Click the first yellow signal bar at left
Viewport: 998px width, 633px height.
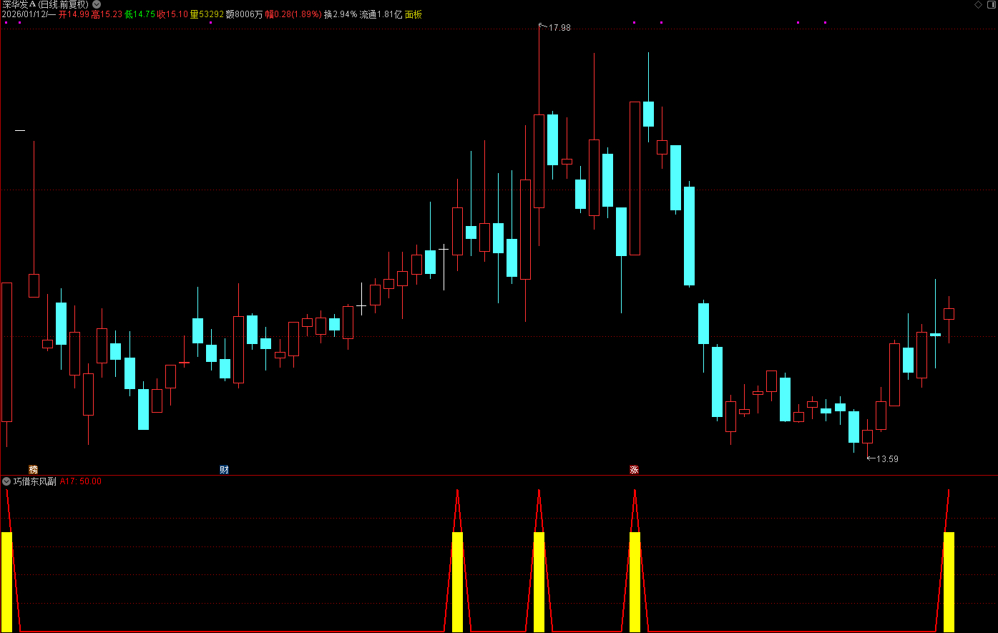(x=6, y=581)
